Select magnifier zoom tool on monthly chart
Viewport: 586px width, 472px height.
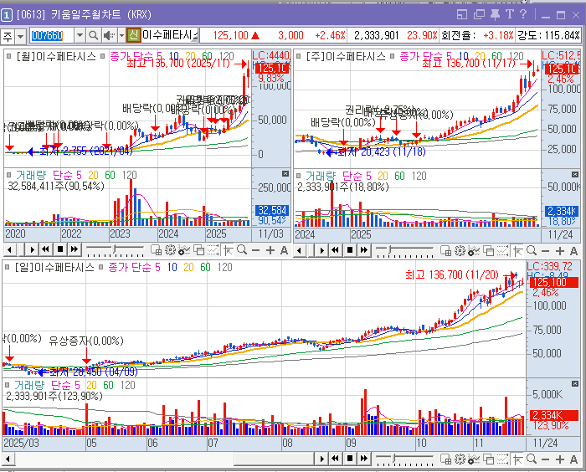pos(242,249)
